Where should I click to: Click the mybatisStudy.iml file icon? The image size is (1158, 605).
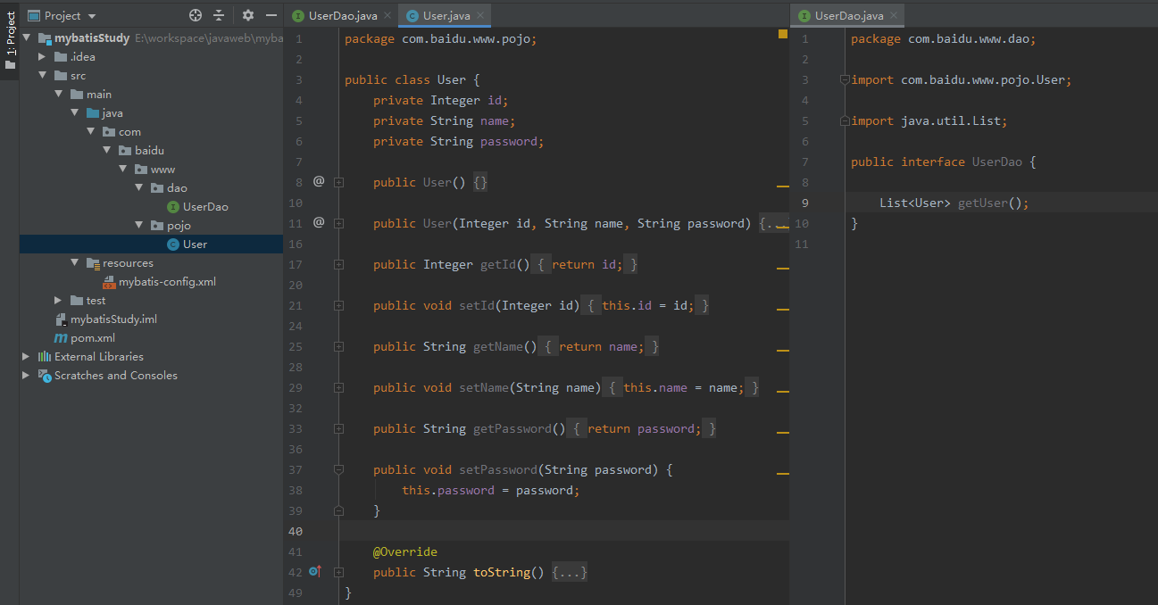(x=61, y=319)
